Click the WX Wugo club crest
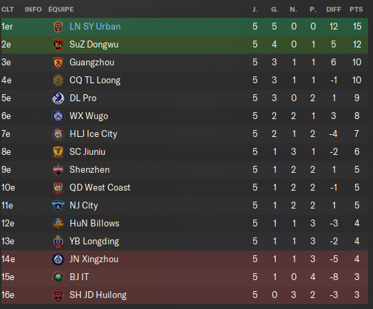Screen dimensions: 373x309 pyautogui.click(x=58, y=116)
